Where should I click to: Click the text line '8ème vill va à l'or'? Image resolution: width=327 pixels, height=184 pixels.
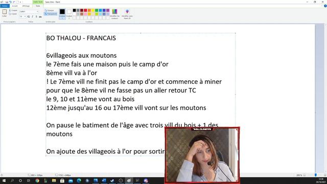(x=72, y=73)
